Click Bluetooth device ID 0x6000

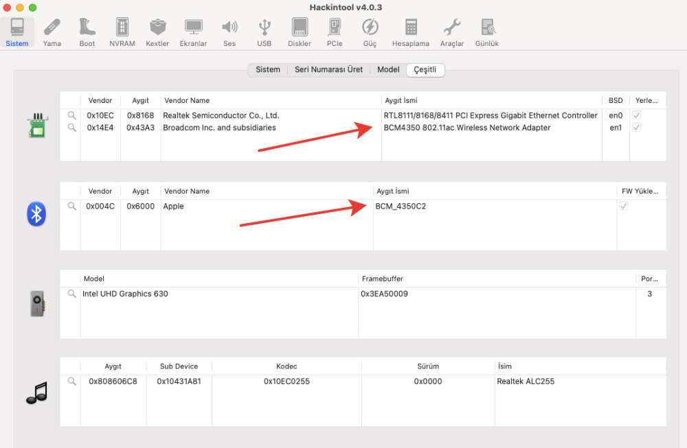pos(141,206)
